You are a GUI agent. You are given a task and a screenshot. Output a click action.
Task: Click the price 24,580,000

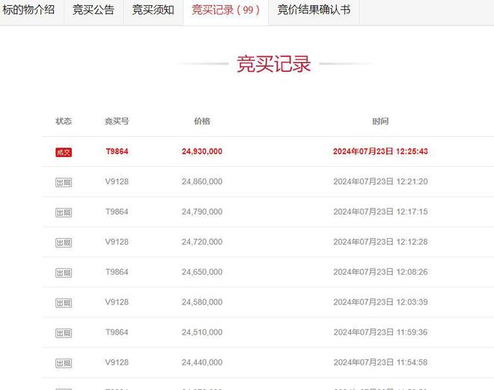(202, 302)
